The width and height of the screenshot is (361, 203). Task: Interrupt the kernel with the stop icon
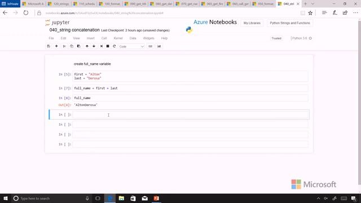[x=108, y=46]
